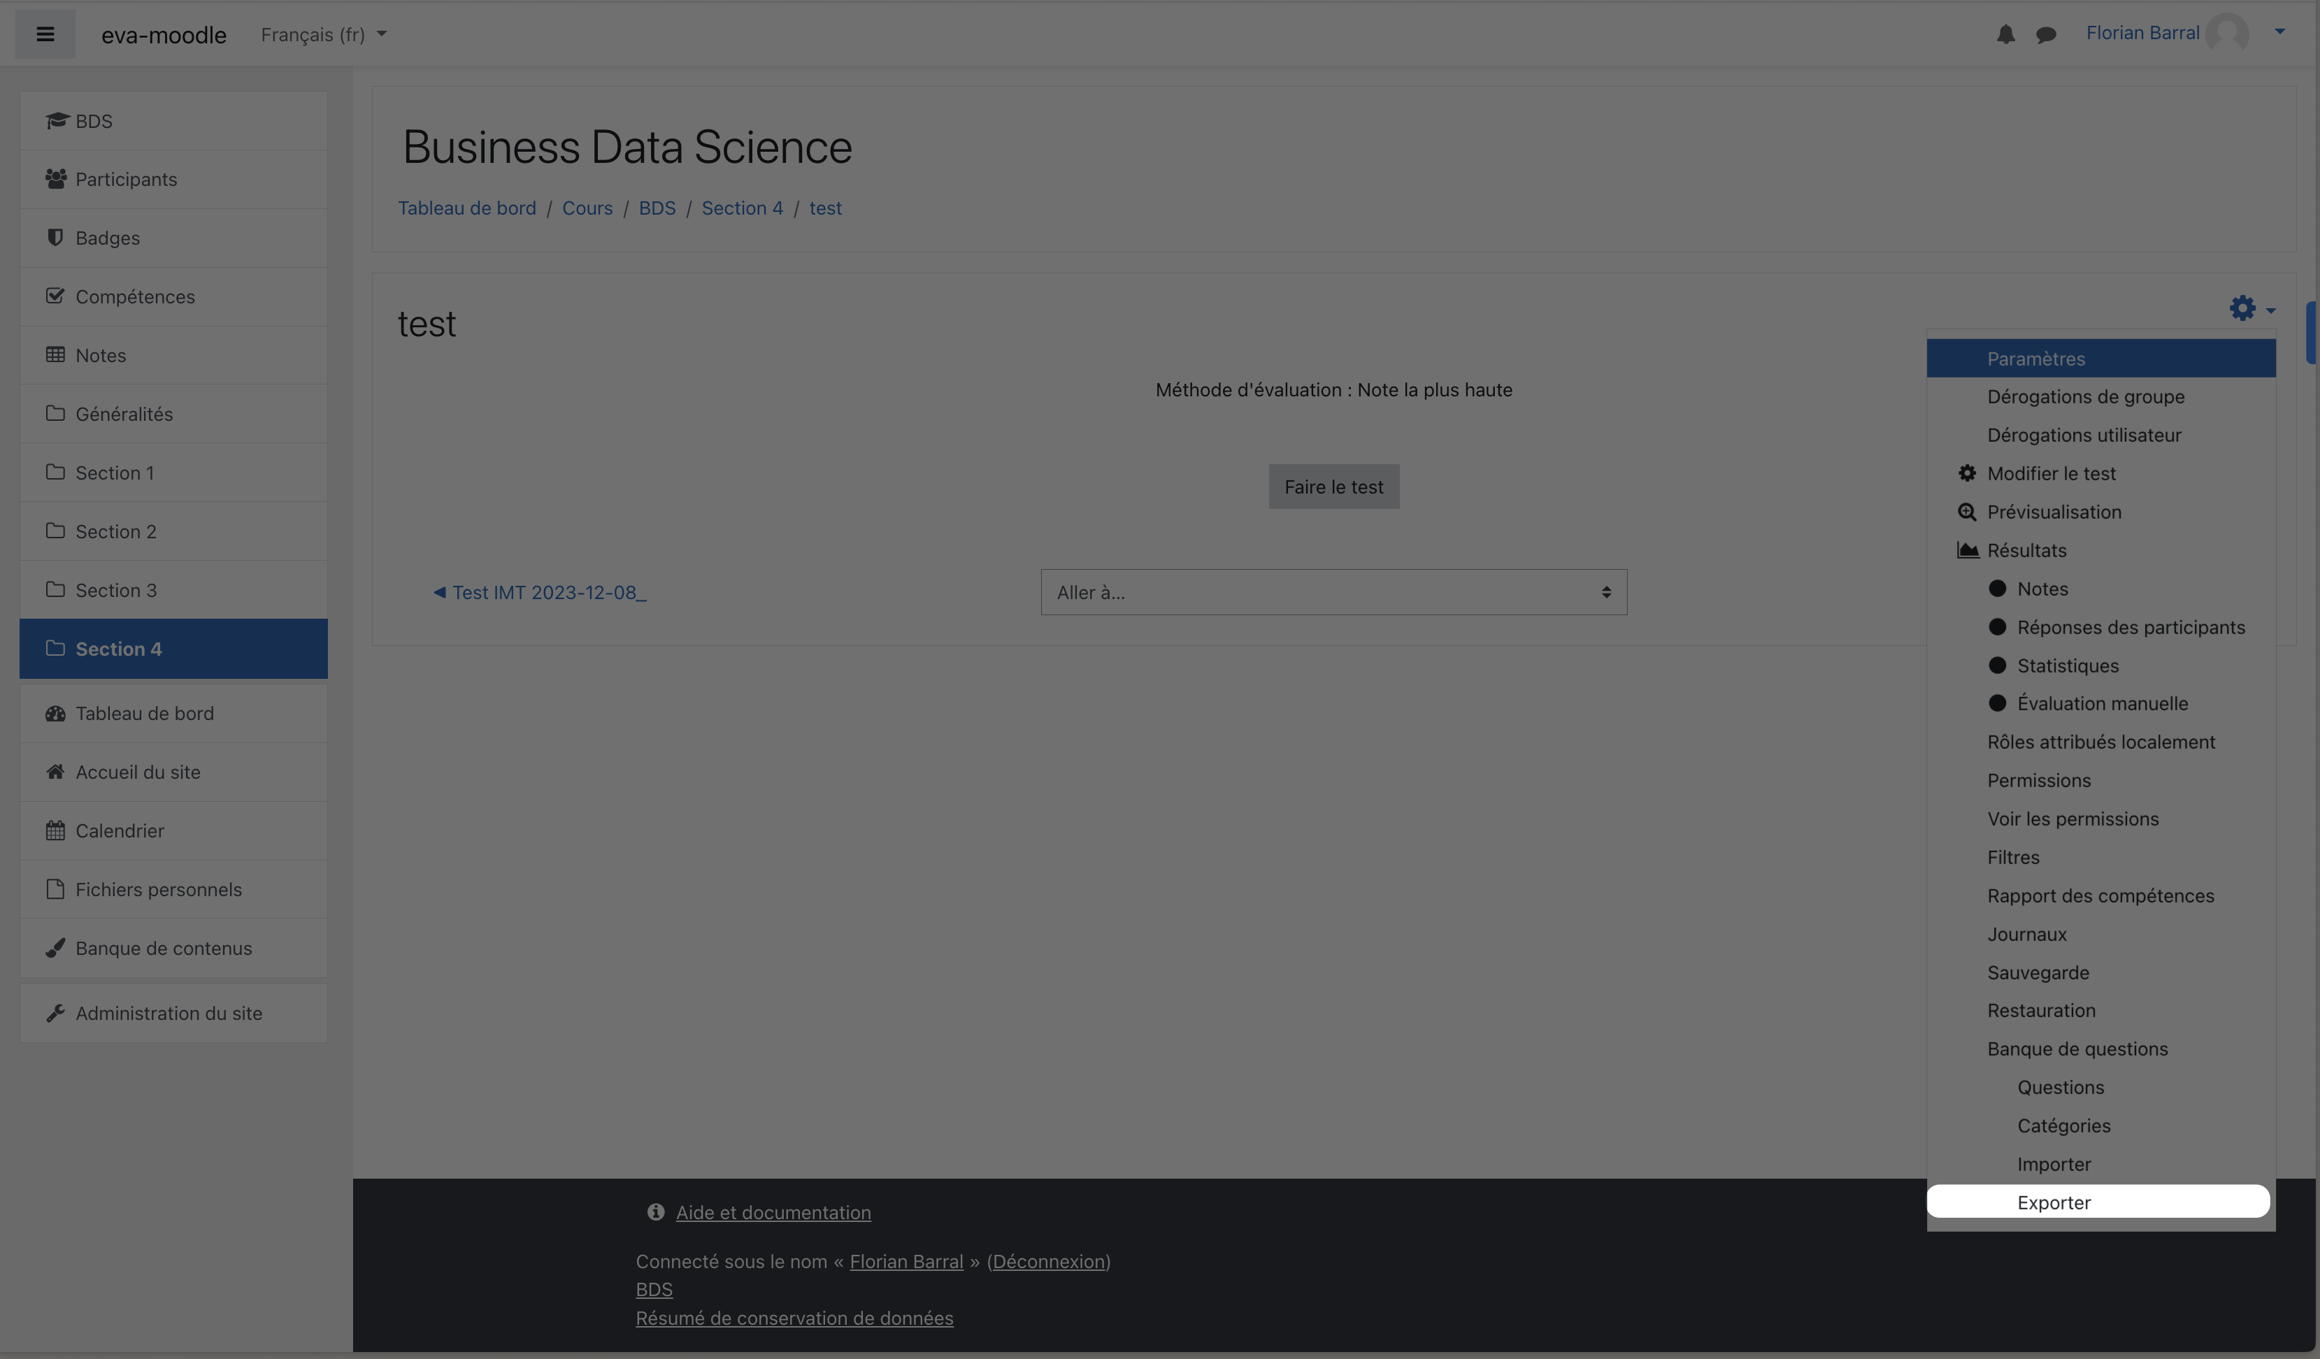2320x1359 pixels.
Task: Follow the 'Test IMT 2023-12-08_' link
Action: pos(547,593)
